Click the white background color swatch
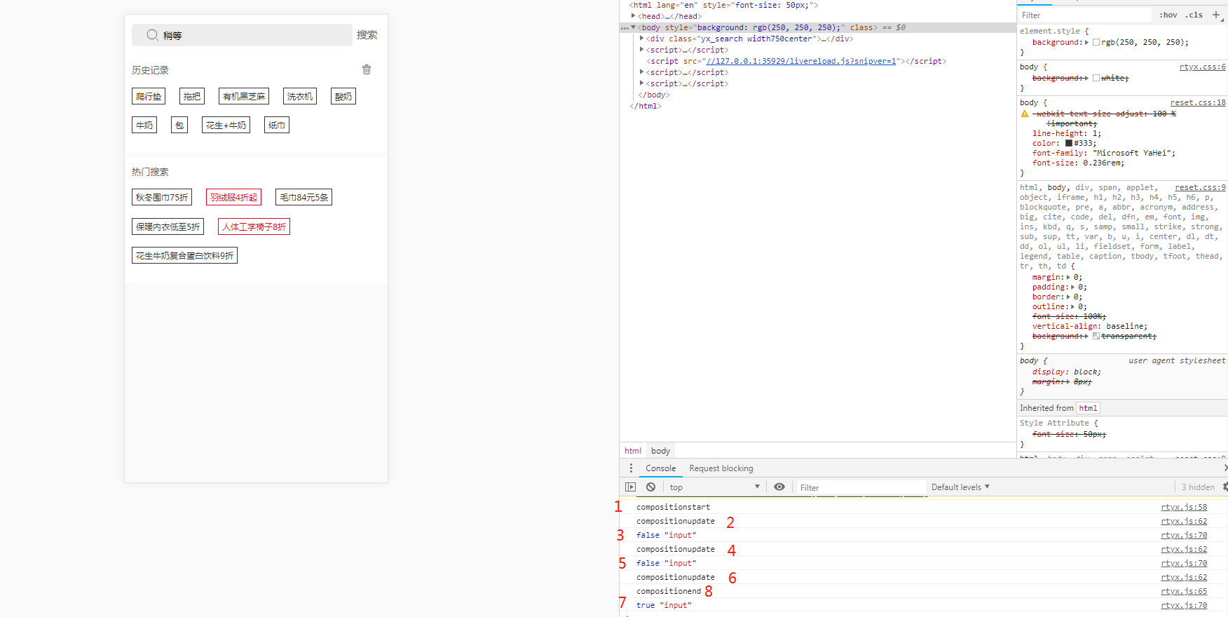The height and width of the screenshot is (617, 1228). pyautogui.click(x=1096, y=78)
